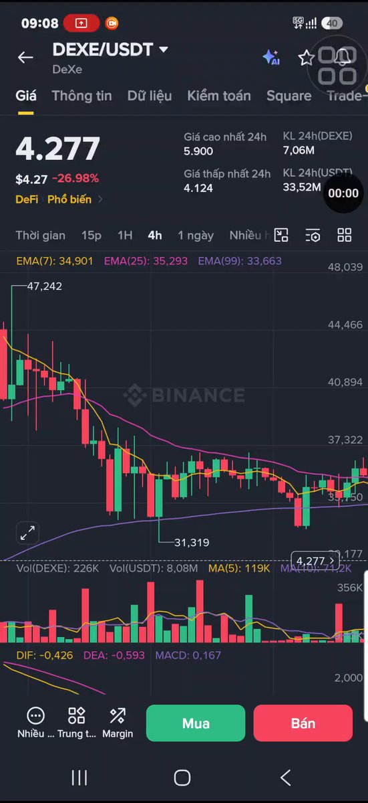Select the Giá tab
The width and height of the screenshot is (368, 803).
[26, 96]
